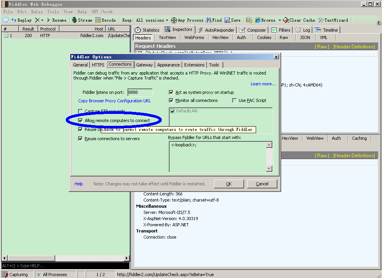Click the comment balloon toolbar icon
382x278 pixels.
pos(5,20)
